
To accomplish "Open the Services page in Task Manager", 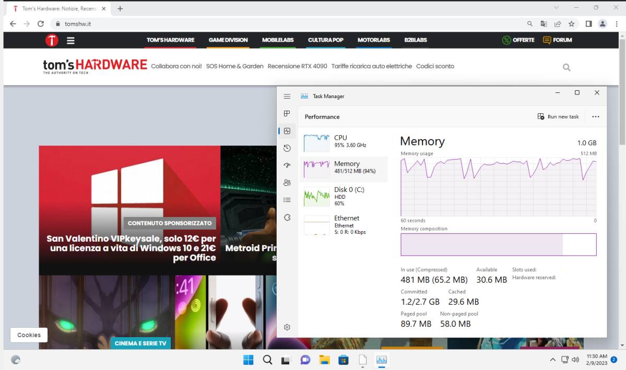I will click(287, 217).
